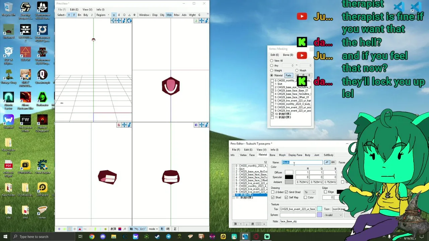Choose the triangle region selection icon

point(129,15)
